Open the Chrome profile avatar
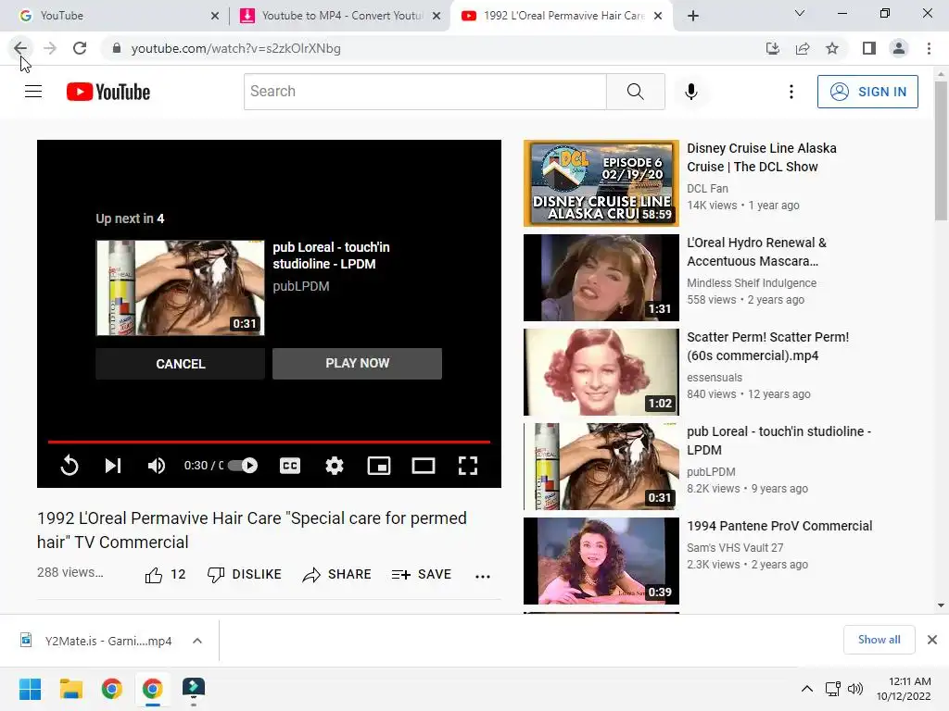949x711 pixels. [x=899, y=48]
